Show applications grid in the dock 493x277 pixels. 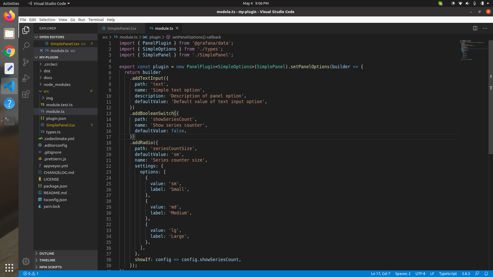click(x=9, y=268)
